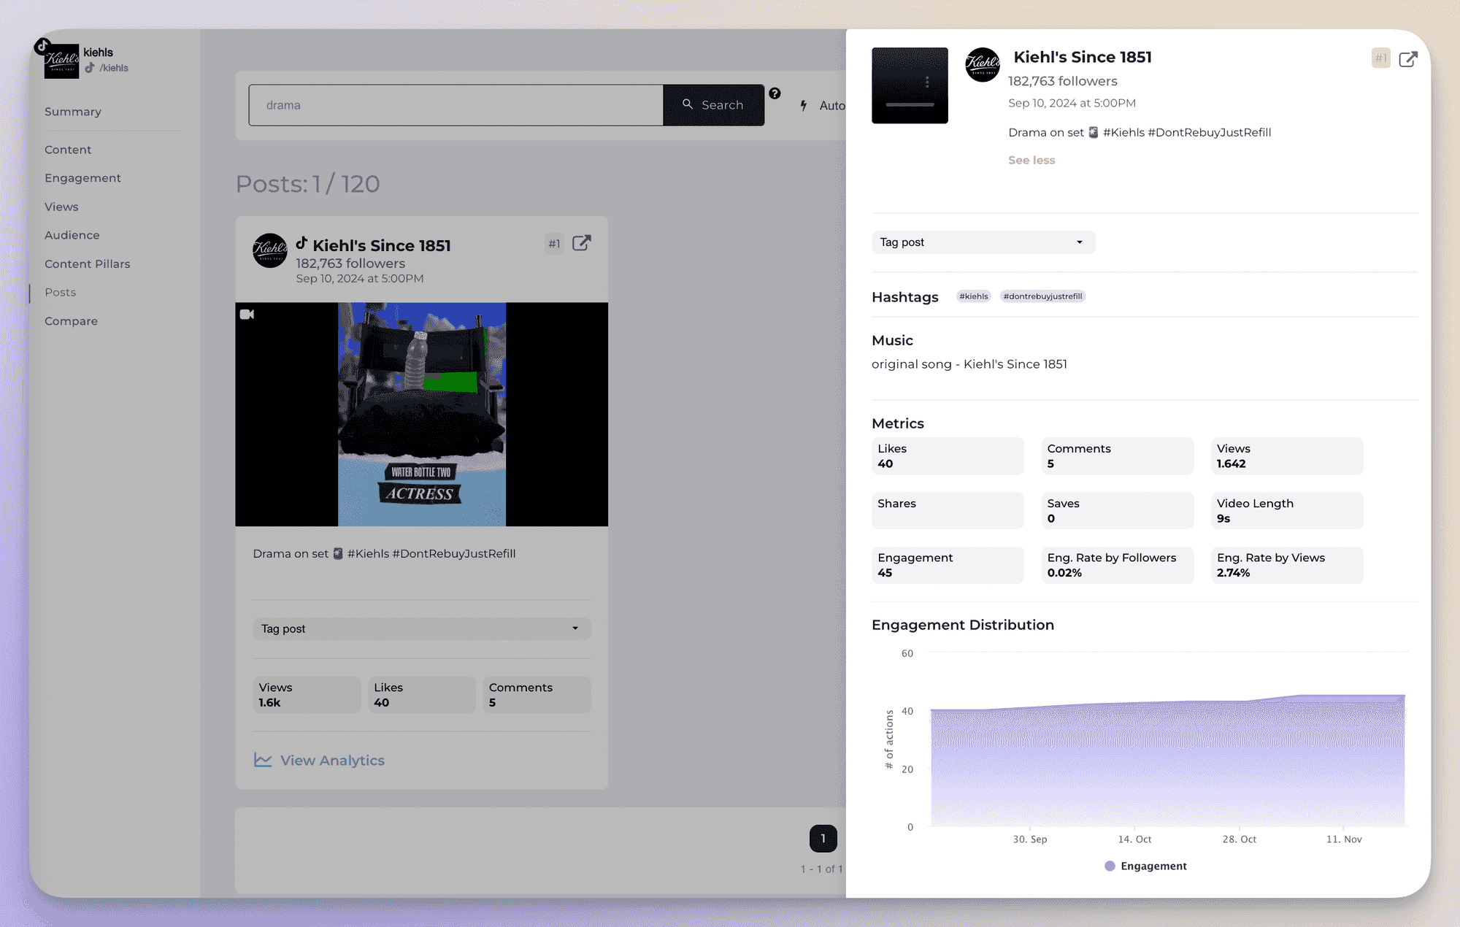The image size is (1460, 927).
Task: Click the lightning bolt Auto icon
Action: (x=804, y=106)
